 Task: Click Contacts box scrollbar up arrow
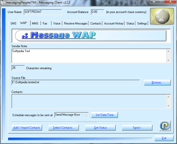pos(168,97)
